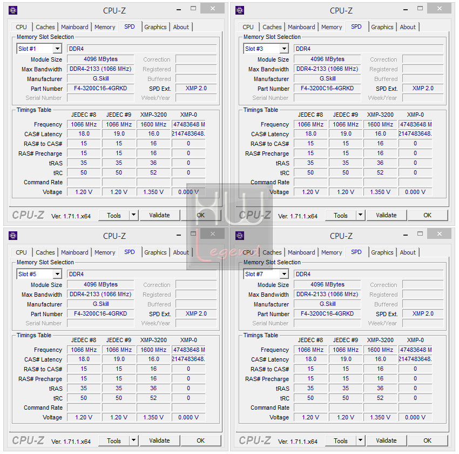Open Caches tab in Slot #1 window
Screen dimensions: 459x454
coord(45,27)
